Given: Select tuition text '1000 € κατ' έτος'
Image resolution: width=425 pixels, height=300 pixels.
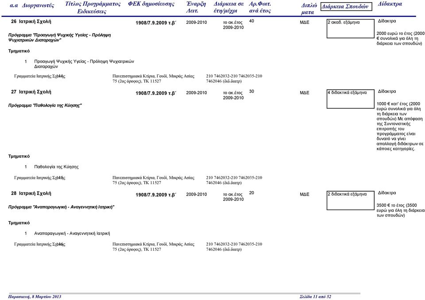Looking at the screenshot, I should [392, 104].
